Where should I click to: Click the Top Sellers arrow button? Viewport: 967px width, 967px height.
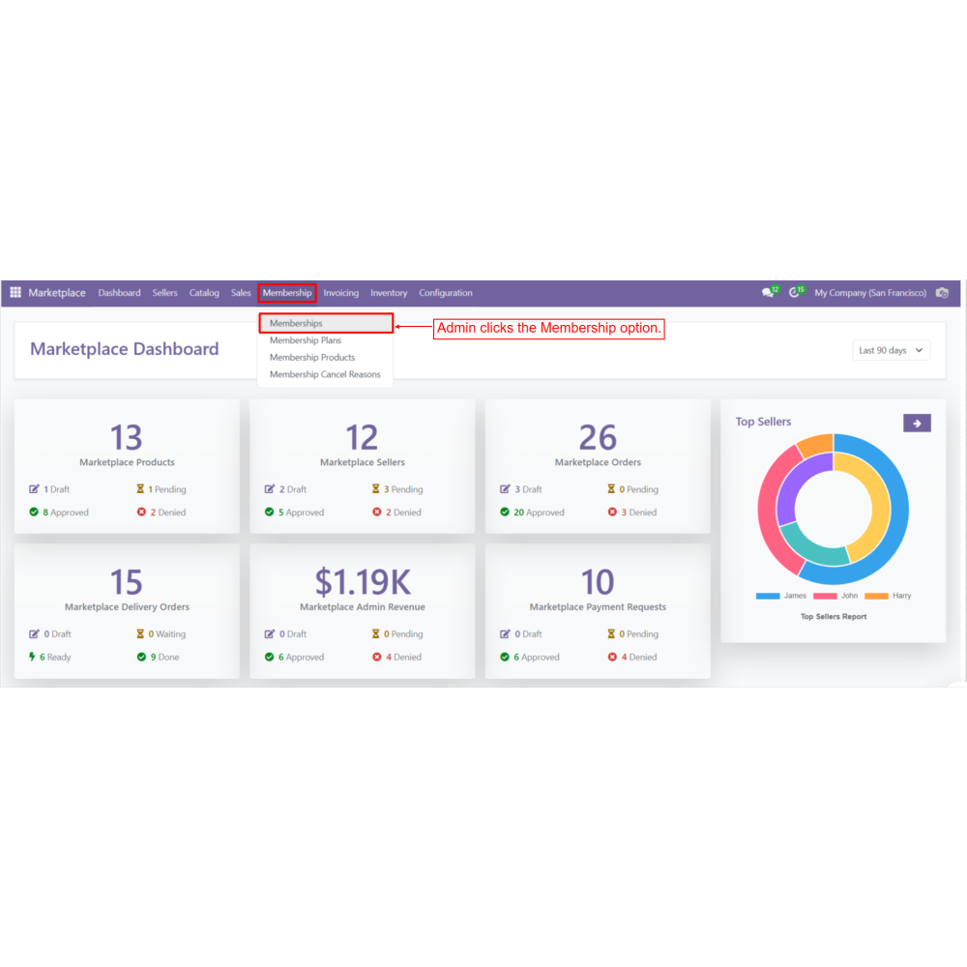[x=917, y=423]
